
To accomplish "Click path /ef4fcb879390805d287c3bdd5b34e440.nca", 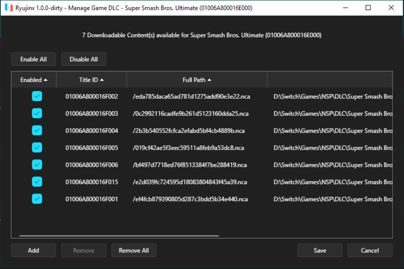I will click(190, 199).
